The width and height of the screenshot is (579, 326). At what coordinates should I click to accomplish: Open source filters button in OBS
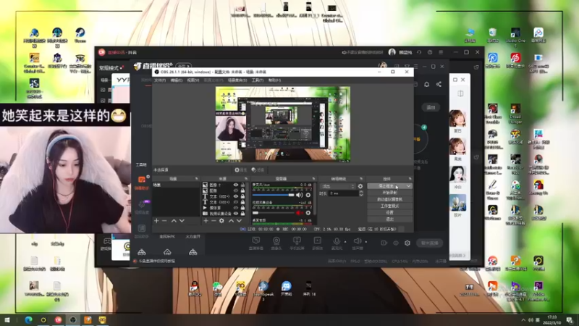(x=258, y=170)
